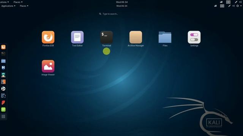The width and height of the screenshot is (243, 136).
Task: Expand the system menu arrow beside power icon
Action: click(241, 6)
